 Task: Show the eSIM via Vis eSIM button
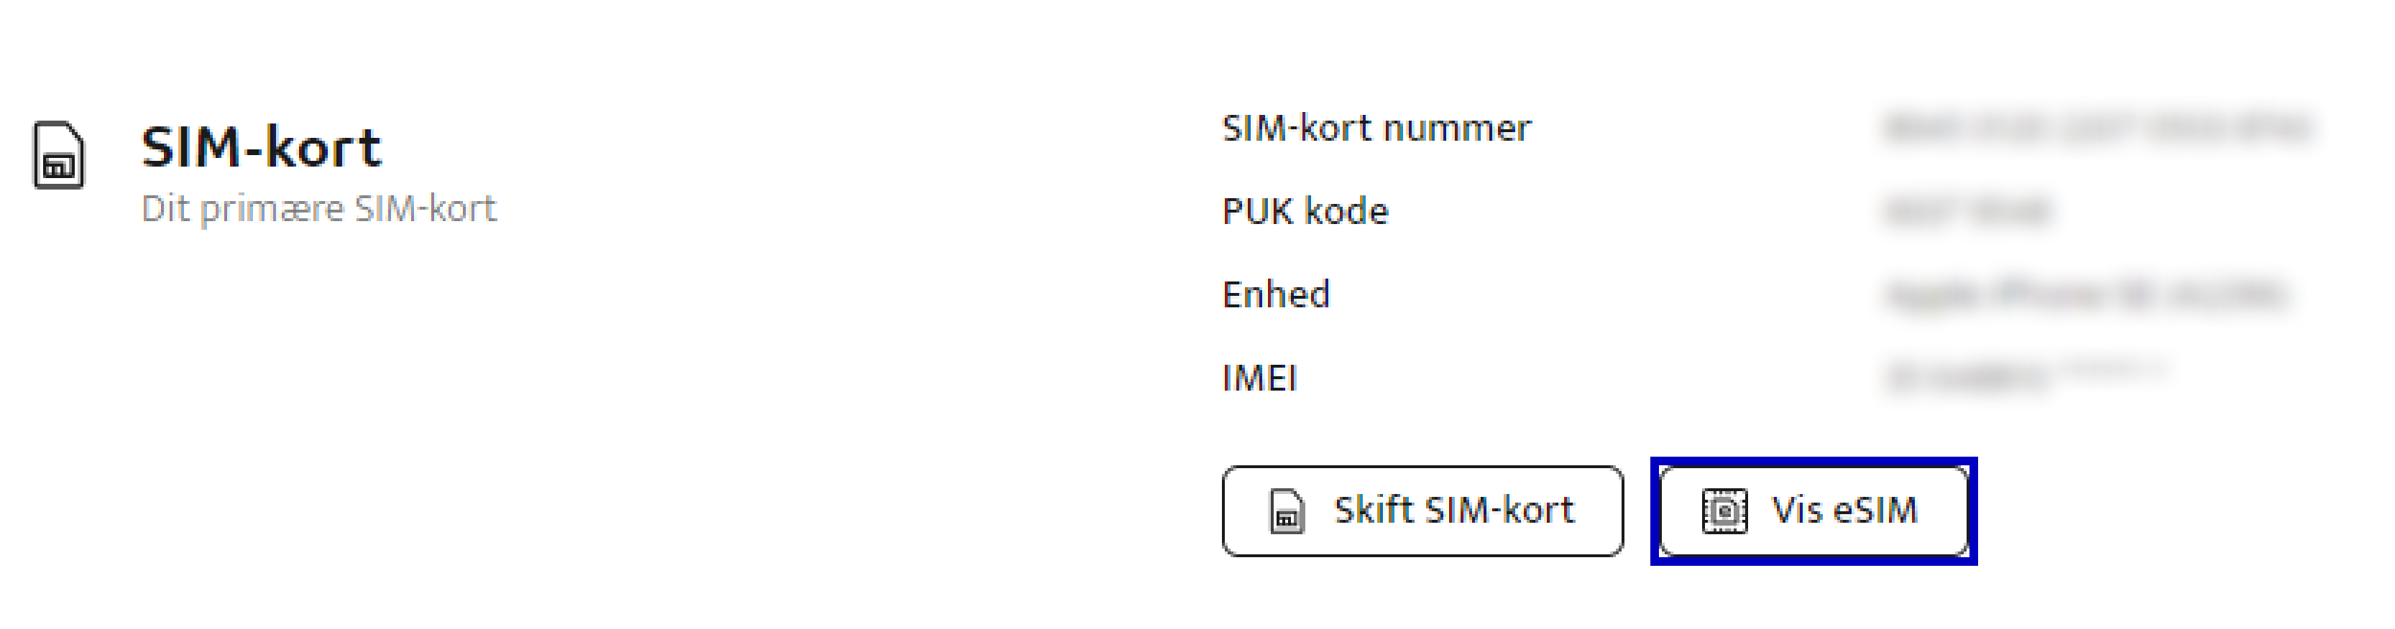tap(1814, 511)
